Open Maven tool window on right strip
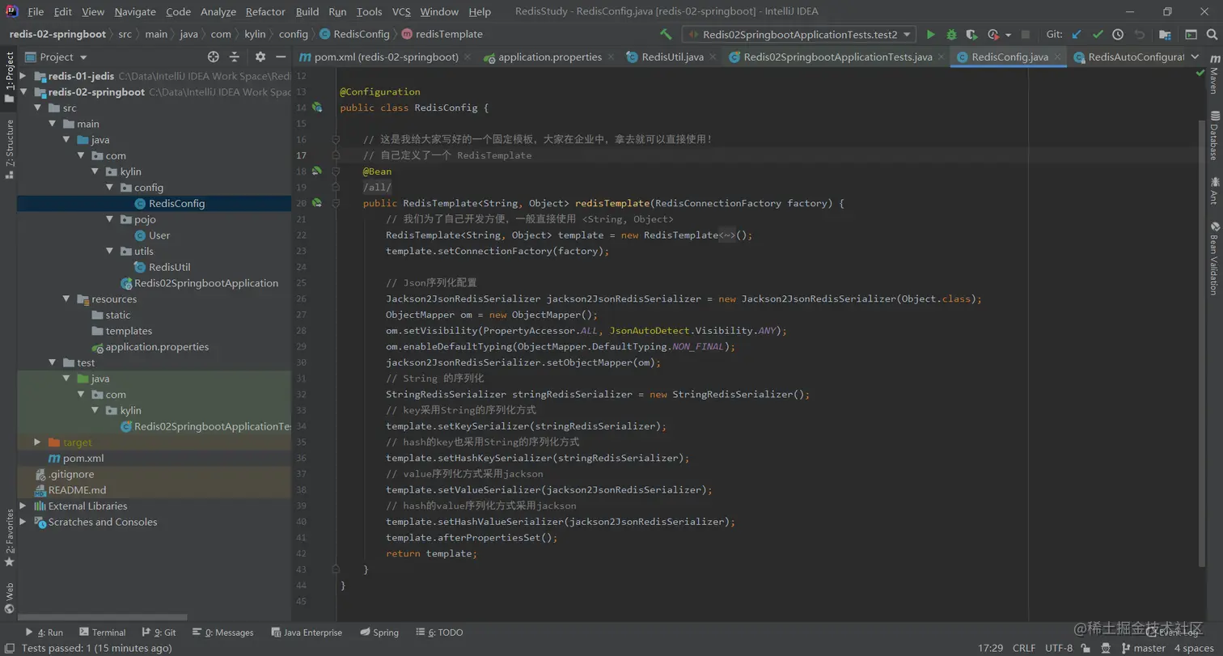Viewport: 1223px width, 656px height. tap(1214, 74)
